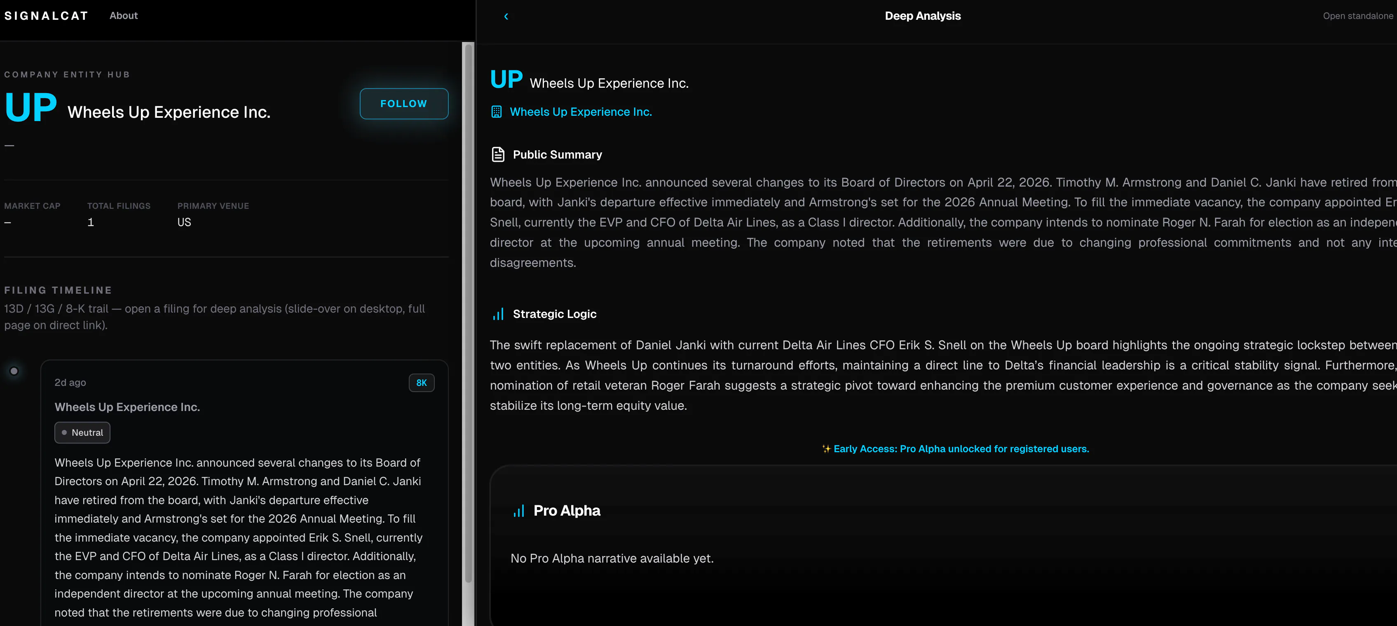
Task: Open the Wheels Up Experience Inc. entity link
Action: pos(581,112)
